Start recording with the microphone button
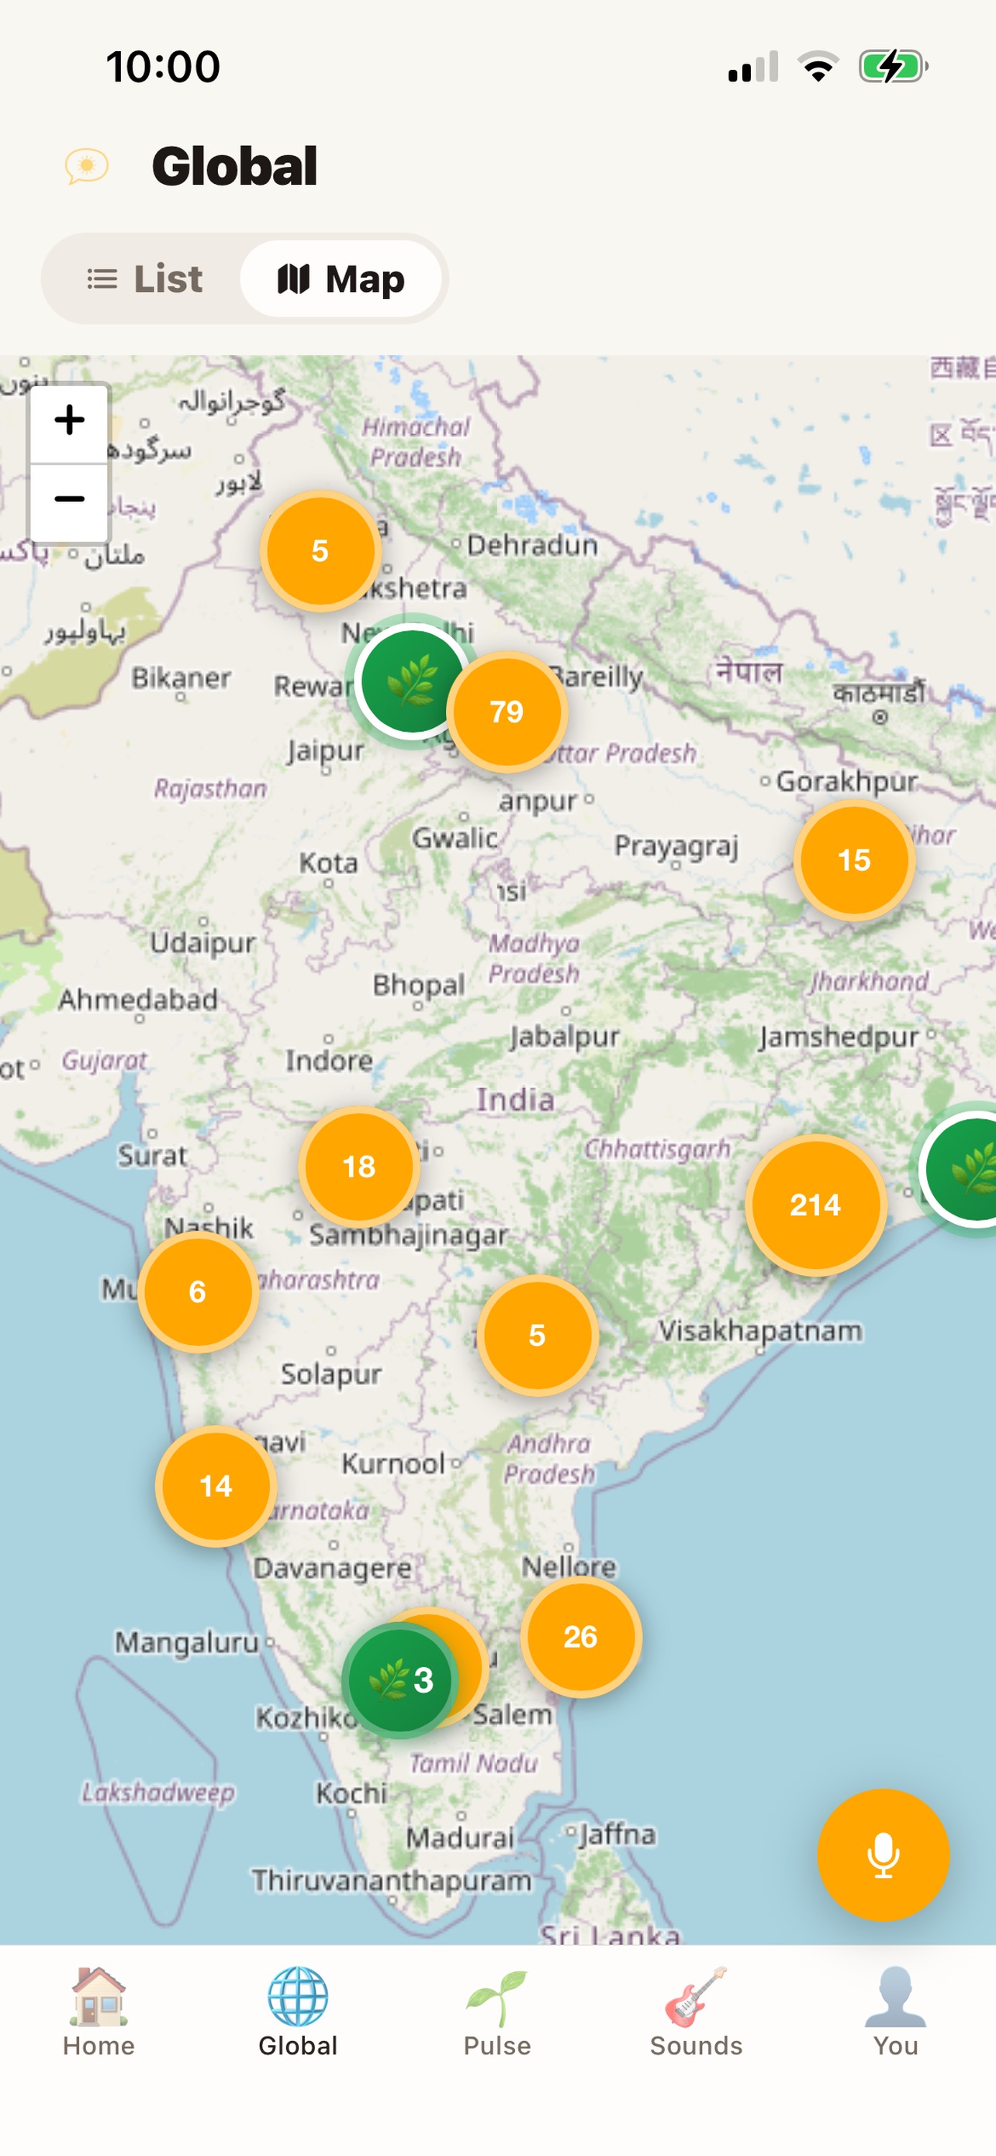996x2156 pixels. [882, 1854]
